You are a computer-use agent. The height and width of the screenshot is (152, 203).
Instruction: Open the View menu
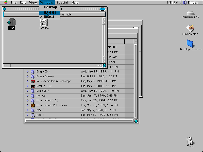(33, 3)
